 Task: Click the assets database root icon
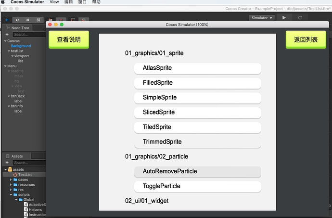pos(10,169)
